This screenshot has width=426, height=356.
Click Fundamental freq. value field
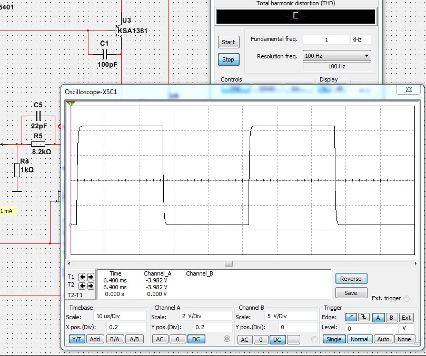(326, 40)
